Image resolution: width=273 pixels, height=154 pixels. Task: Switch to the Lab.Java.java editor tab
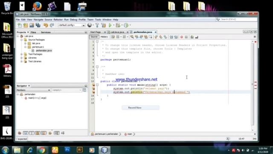(x=117, y=33)
